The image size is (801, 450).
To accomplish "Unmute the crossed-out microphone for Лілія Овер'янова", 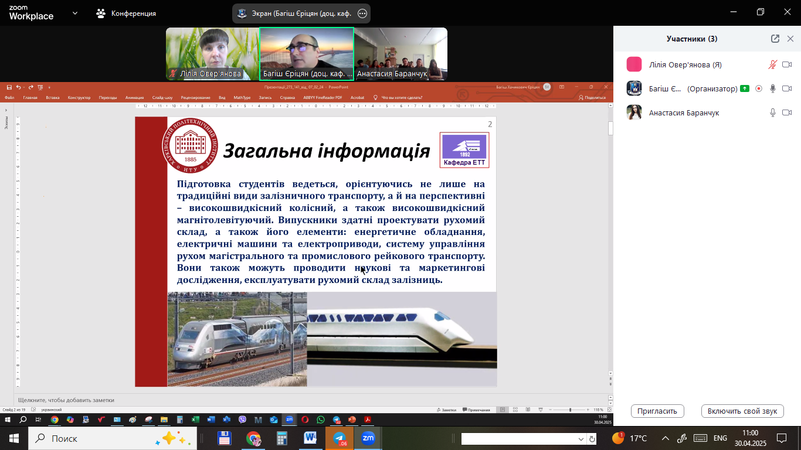I will point(773,64).
